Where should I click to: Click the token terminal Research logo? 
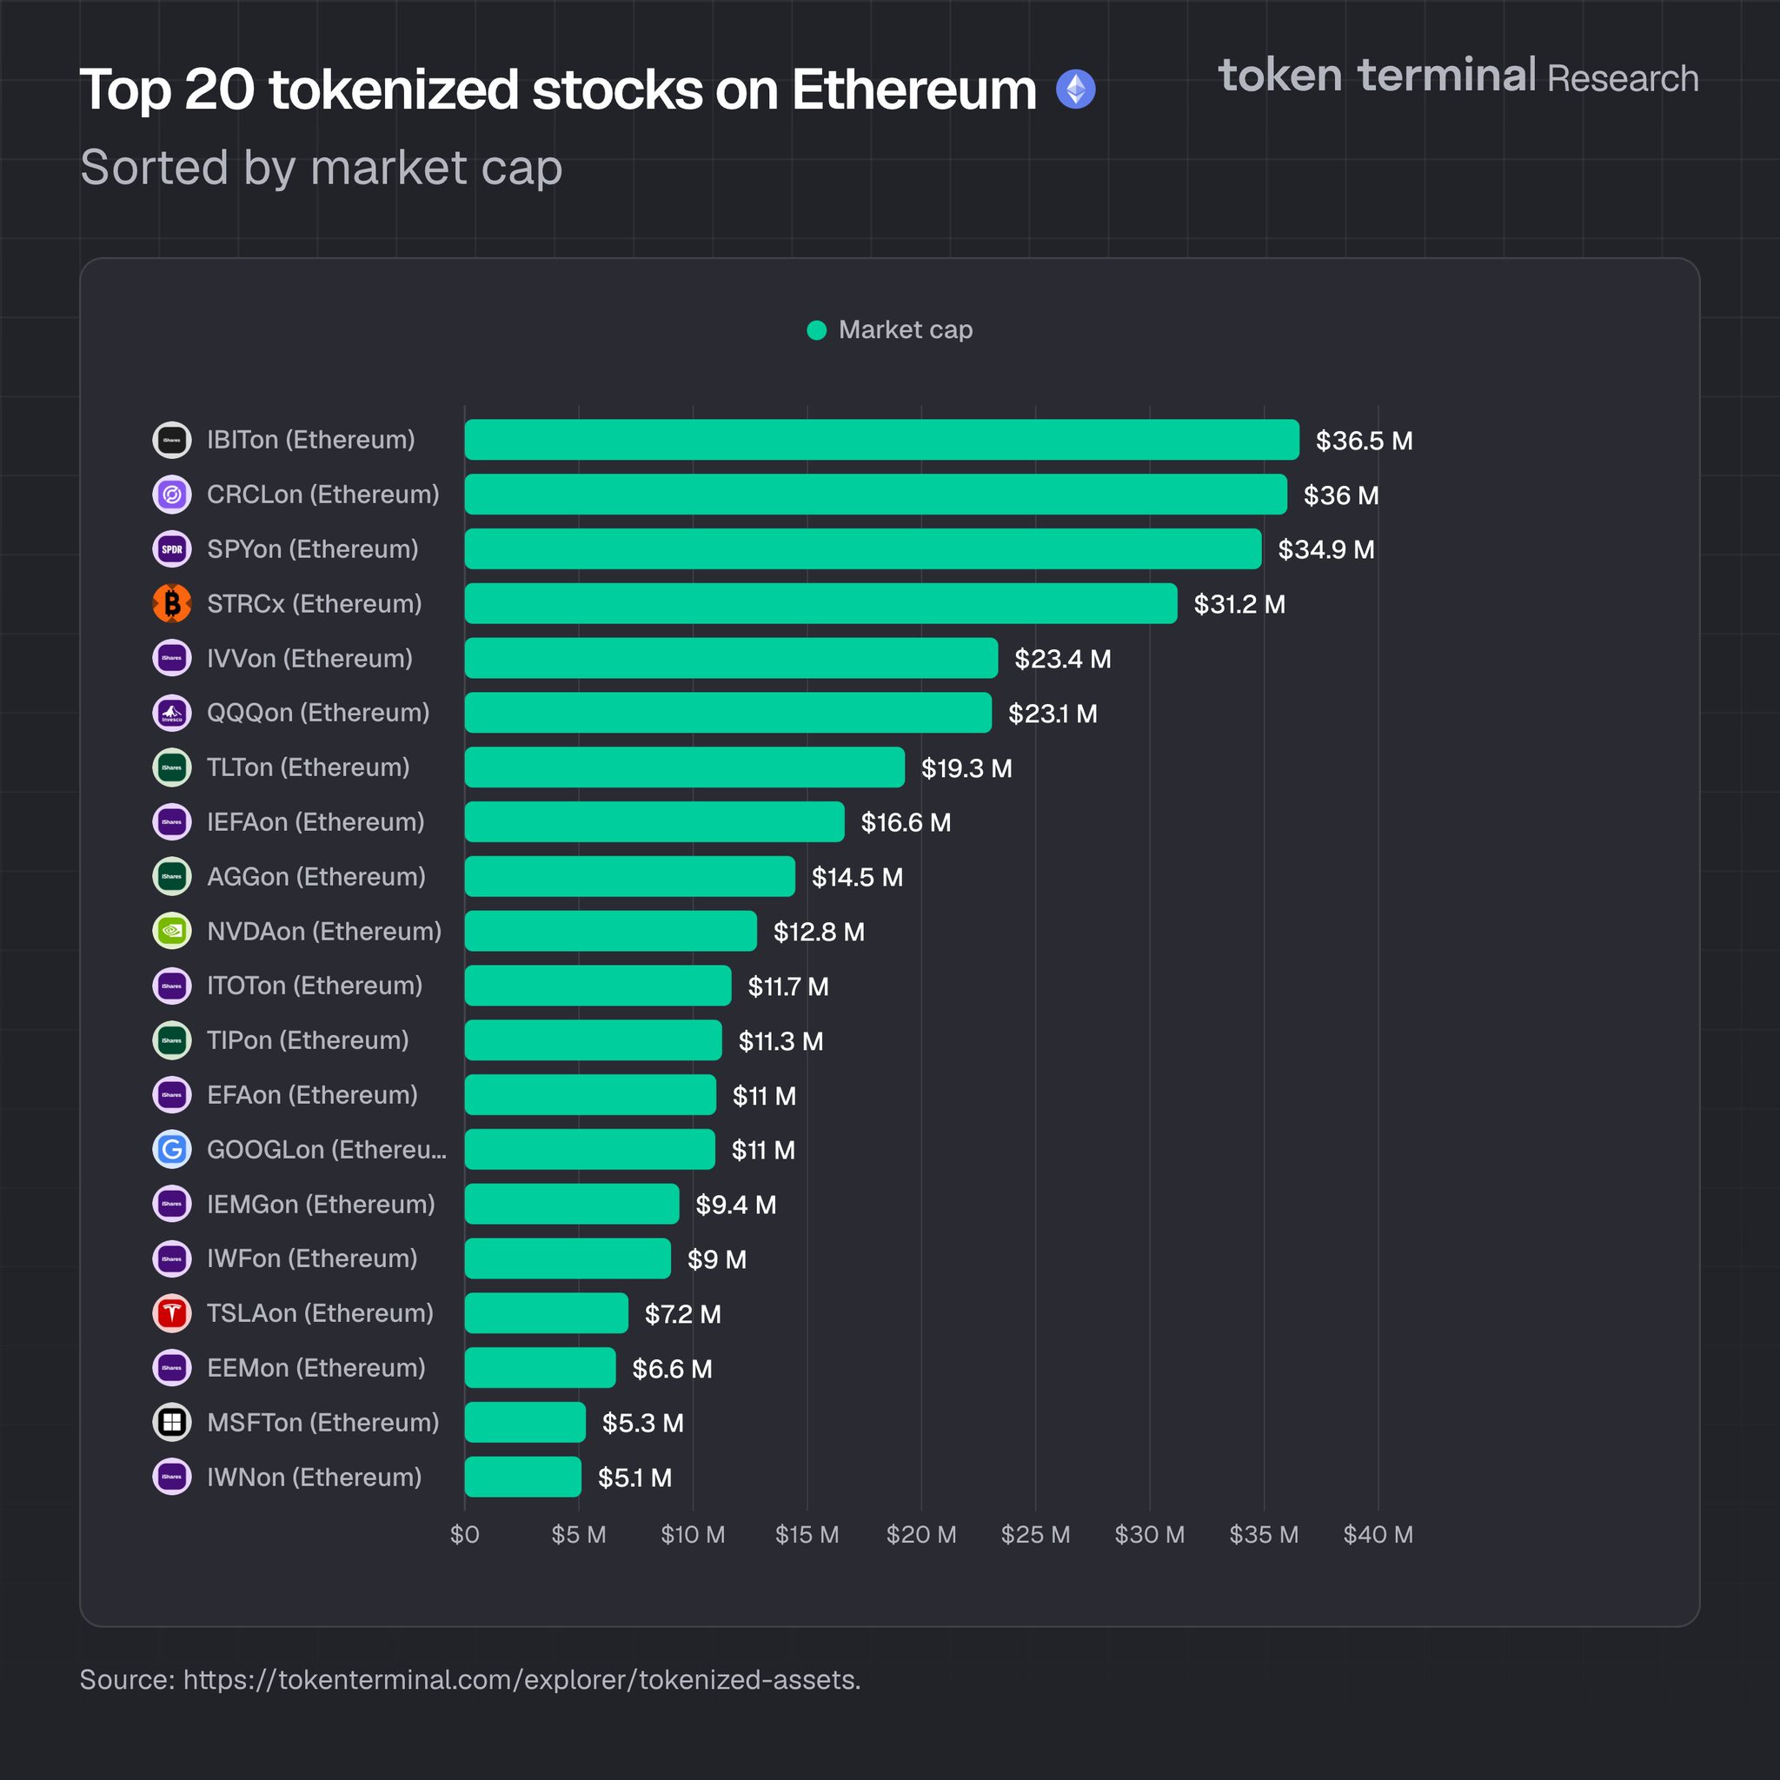click(x=1458, y=76)
